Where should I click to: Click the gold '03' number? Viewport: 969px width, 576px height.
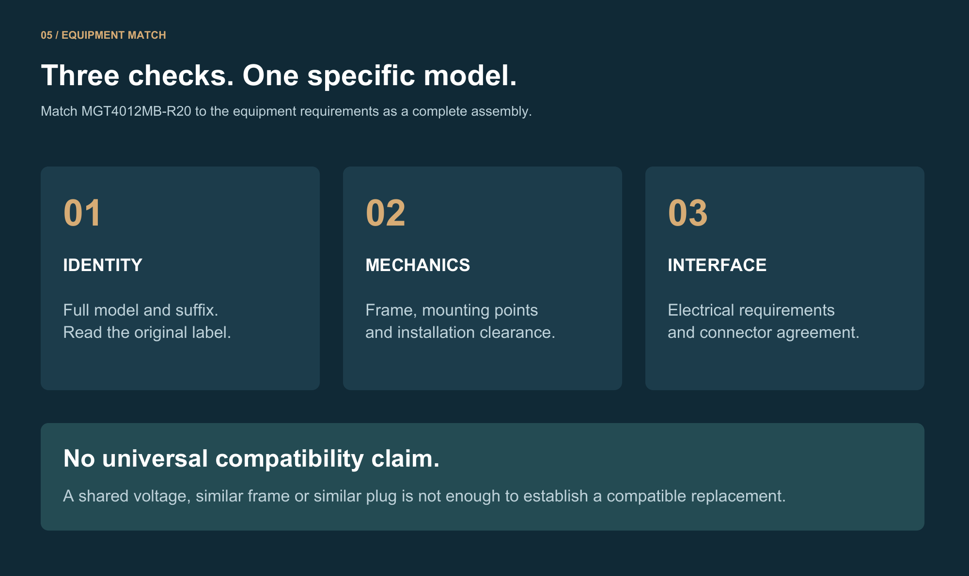click(688, 213)
